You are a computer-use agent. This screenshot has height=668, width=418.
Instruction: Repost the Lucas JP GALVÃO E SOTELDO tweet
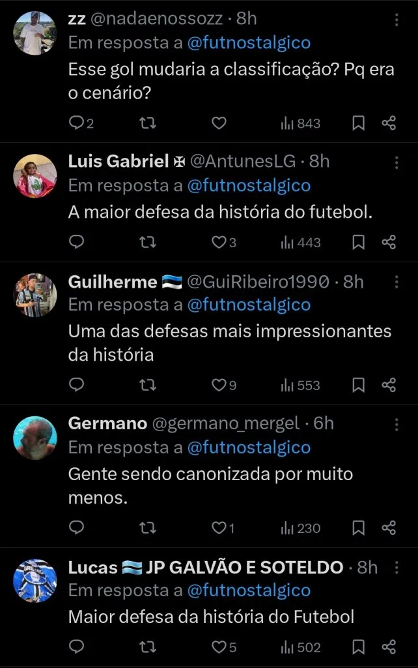(x=148, y=646)
